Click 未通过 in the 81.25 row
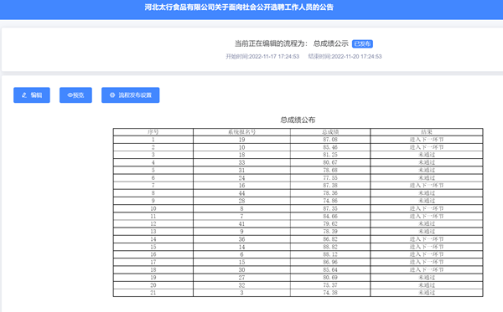Image resolution: width=503 pixels, height=312 pixels. pos(427,155)
